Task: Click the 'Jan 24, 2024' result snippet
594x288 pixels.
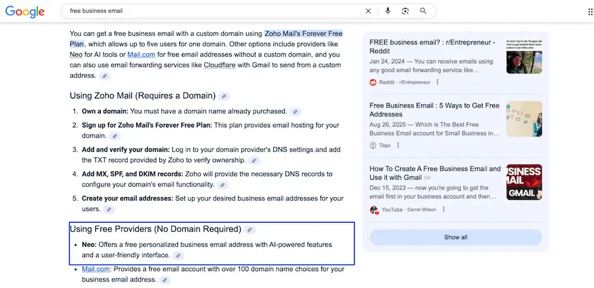Action: 431,66
